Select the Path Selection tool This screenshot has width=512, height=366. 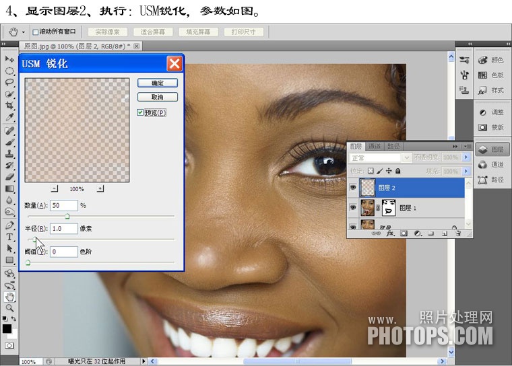pos(9,248)
